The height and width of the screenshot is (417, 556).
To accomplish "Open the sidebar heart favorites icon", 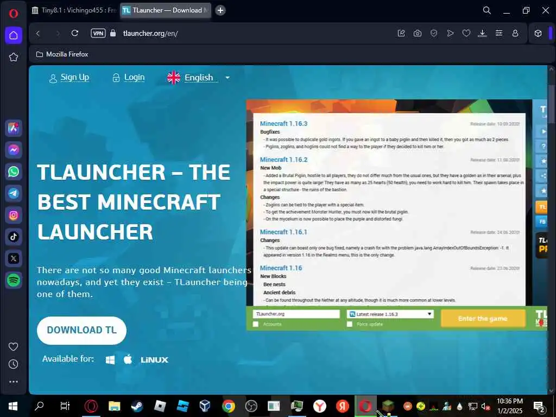I will tap(14, 346).
